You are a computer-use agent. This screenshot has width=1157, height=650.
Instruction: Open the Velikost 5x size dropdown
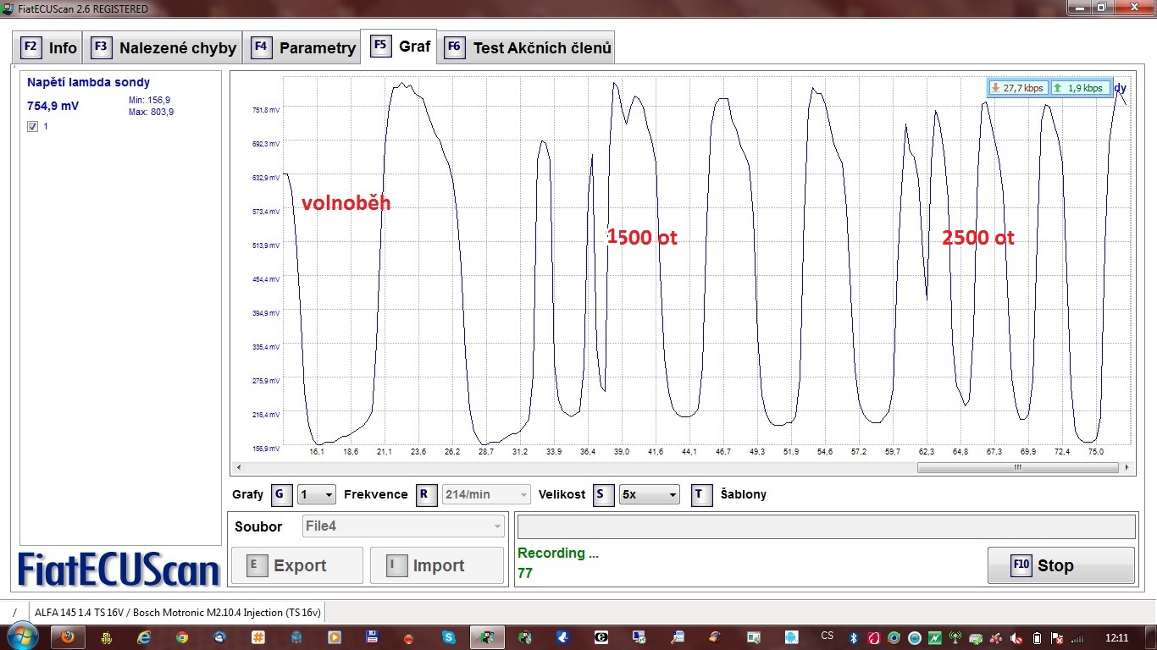pos(649,495)
